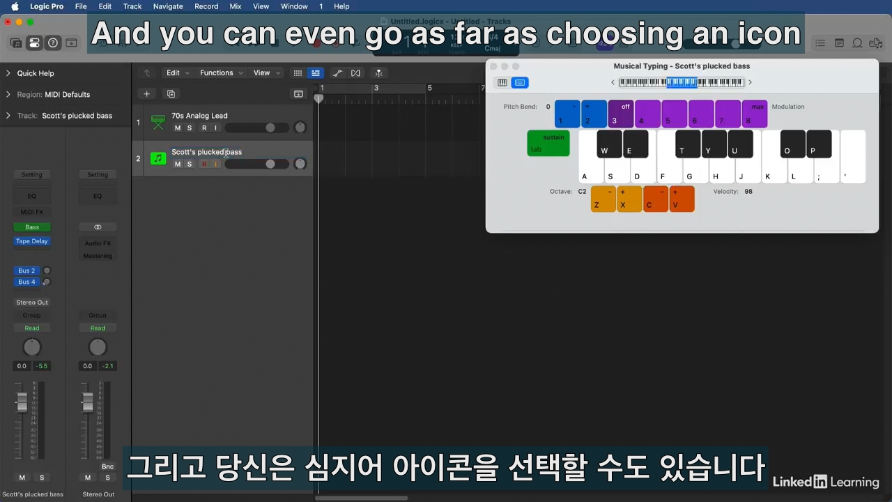Viewport: 892px width, 502px height.
Task: Solo the Scott's plucked bass channel strip
Action: (x=42, y=478)
